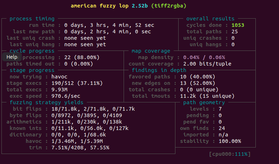
Task: Click the overall results section header
Action: click(x=210, y=19)
